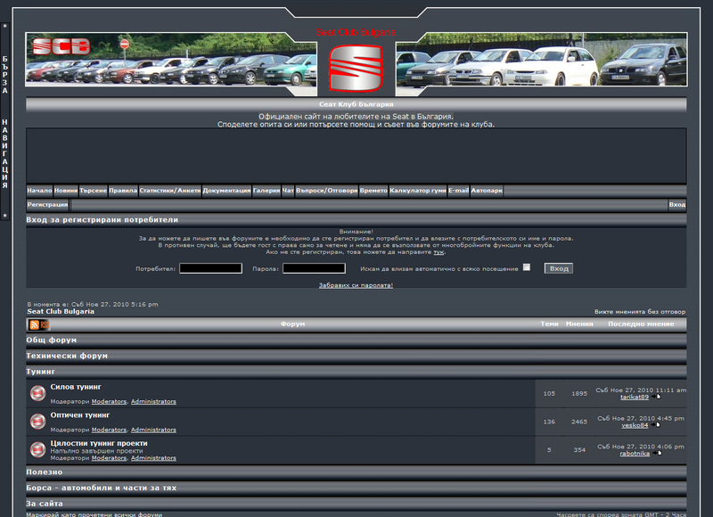Focus the Парола password field

pyautogui.click(x=314, y=268)
